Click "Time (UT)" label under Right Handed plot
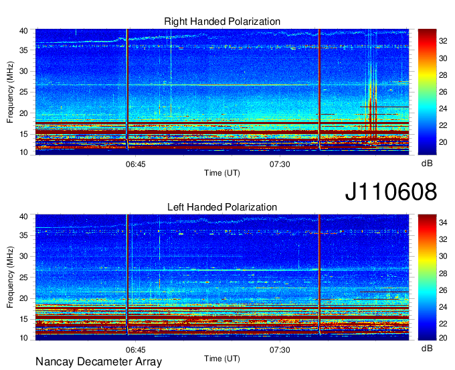This screenshot has height=370, width=455. [x=222, y=173]
